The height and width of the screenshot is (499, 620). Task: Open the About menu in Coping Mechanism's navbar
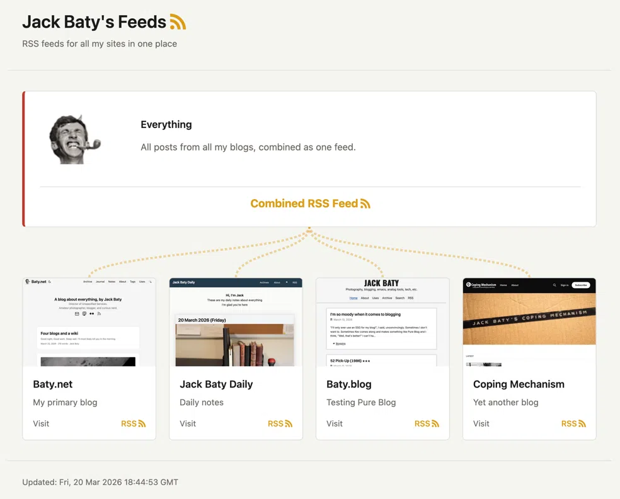[x=515, y=285]
